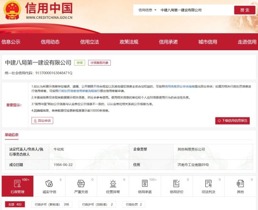Filter by 行政许可（新标准）398
This screenshot has height=210, width=258.
[52, 204]
